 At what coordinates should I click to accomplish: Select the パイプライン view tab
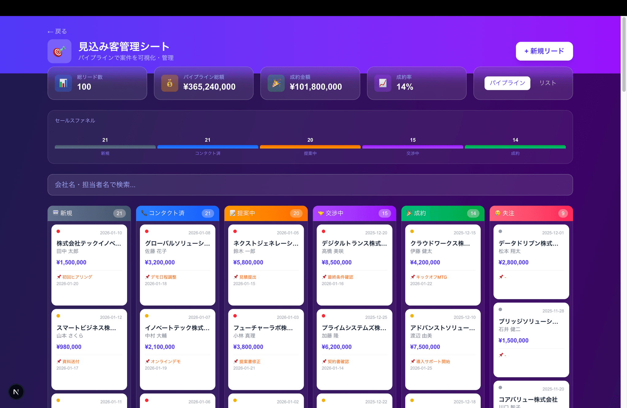click(507, 83)
